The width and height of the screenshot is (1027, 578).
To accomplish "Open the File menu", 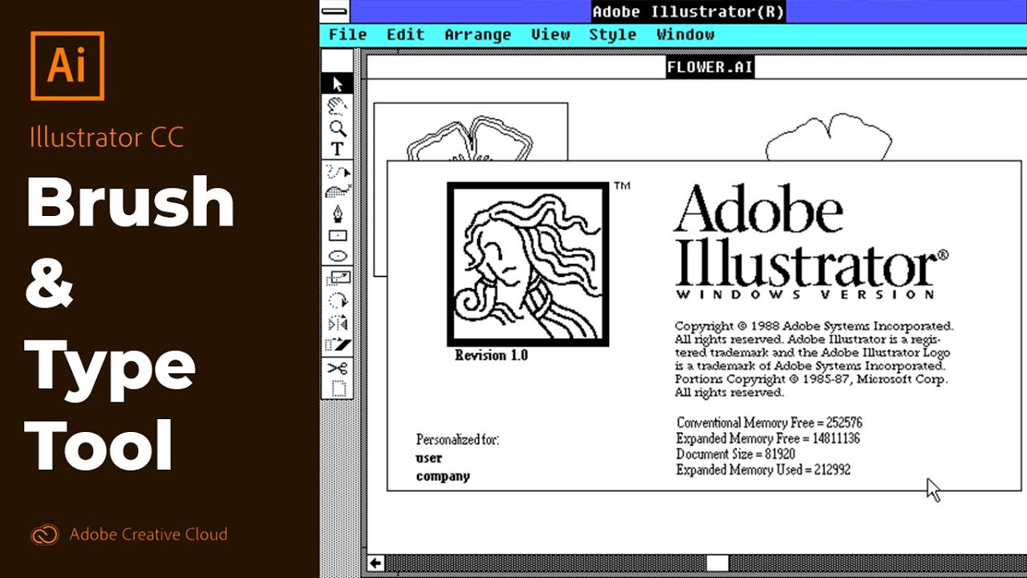I will click(x=347, y=35).
